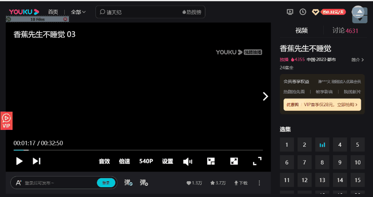Select episode 6
This screenshot has height=197, width=373.
[x=287, y=162]
